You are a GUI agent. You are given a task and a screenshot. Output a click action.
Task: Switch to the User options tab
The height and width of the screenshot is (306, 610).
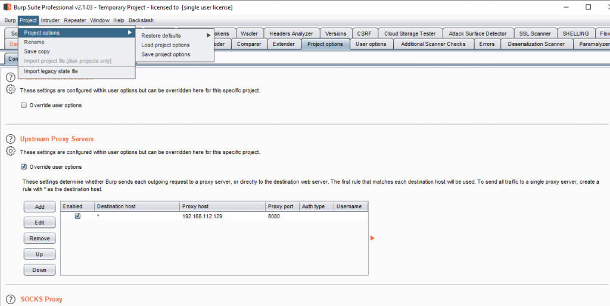pyautogui.click(x=371, y=44)
